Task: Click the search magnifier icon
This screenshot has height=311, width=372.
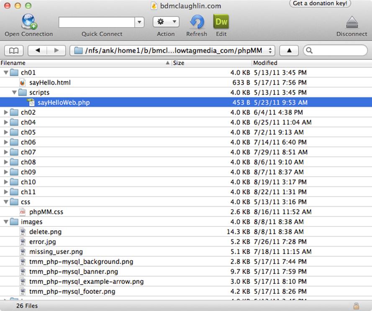Action: pos(309,50)
